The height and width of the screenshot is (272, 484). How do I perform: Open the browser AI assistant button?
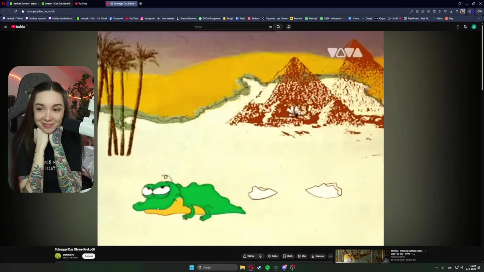click(479, 11)
